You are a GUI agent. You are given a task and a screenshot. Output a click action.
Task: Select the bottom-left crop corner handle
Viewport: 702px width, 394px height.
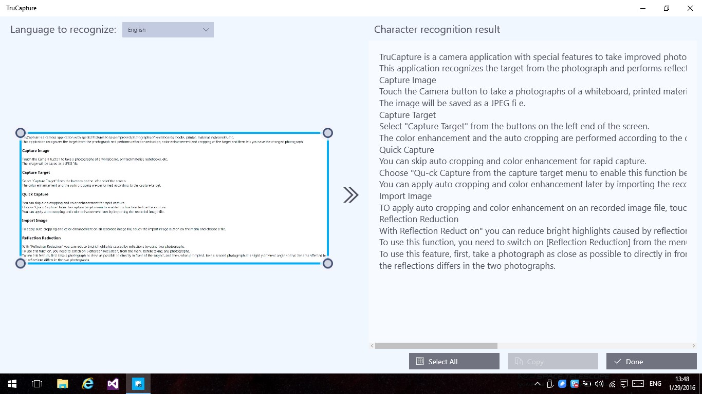click(21, 263)
